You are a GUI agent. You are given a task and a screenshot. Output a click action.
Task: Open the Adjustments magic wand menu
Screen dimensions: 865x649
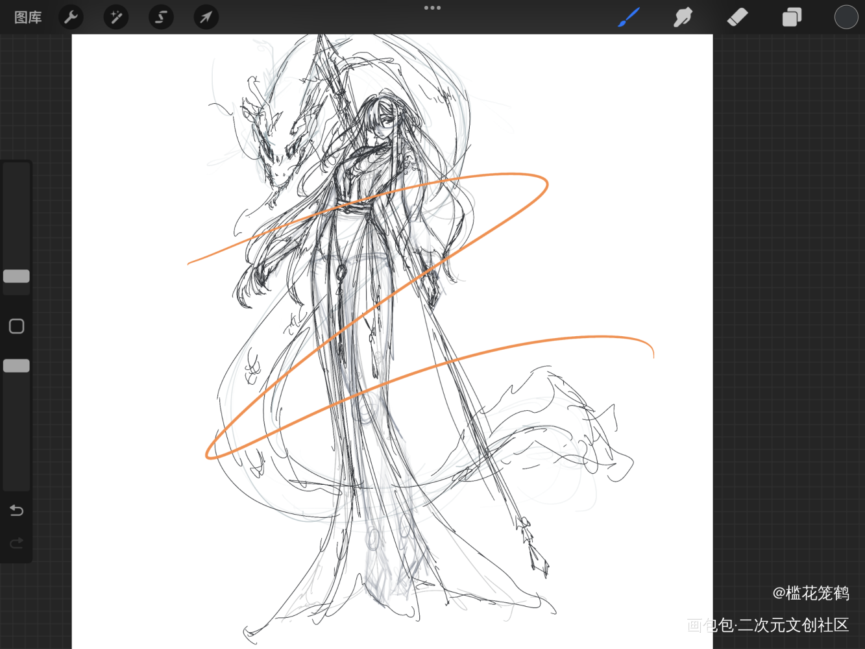pyautogui.click(x=116, y=18)
